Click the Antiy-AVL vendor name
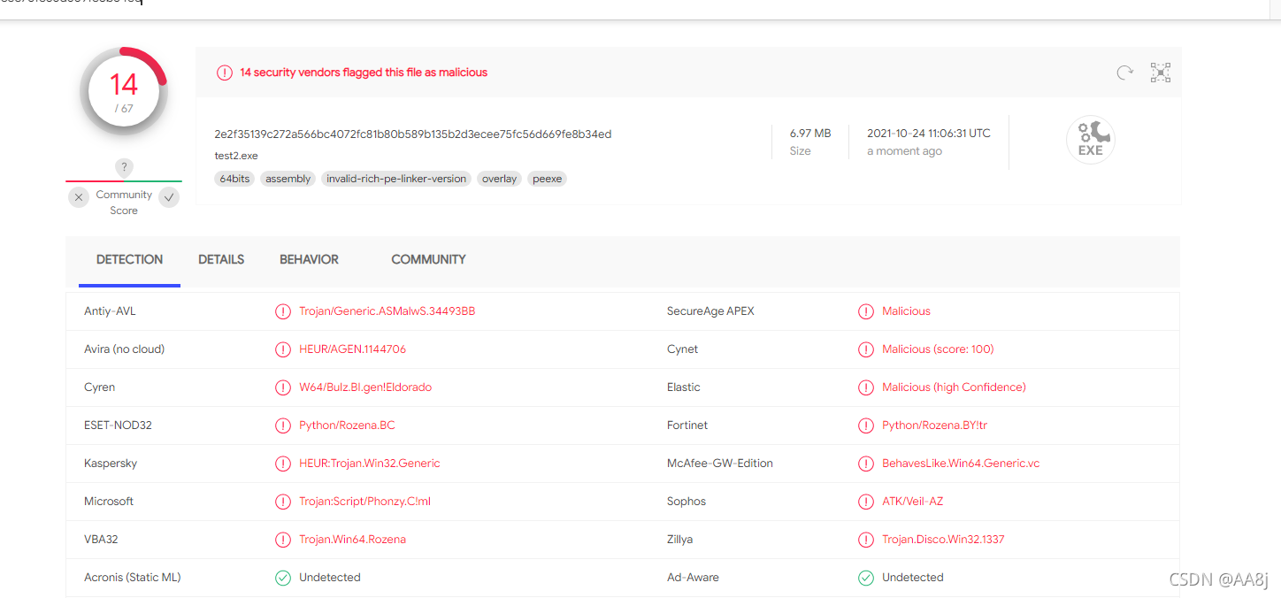The height and width of the screenshot is (598, 1281). pos(110,311)
